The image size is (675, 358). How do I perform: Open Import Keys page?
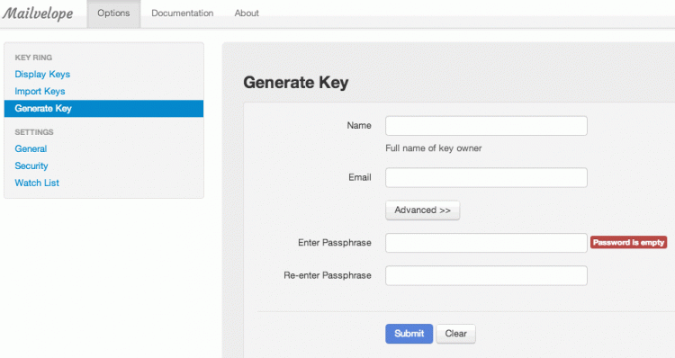coord(40,91)
